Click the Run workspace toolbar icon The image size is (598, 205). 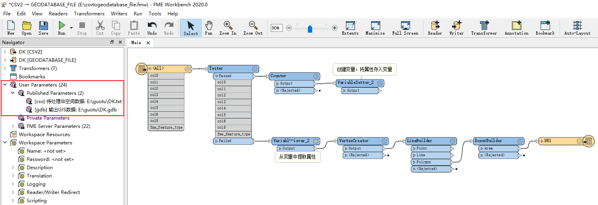pyautogui.click(x=62, y=26)
